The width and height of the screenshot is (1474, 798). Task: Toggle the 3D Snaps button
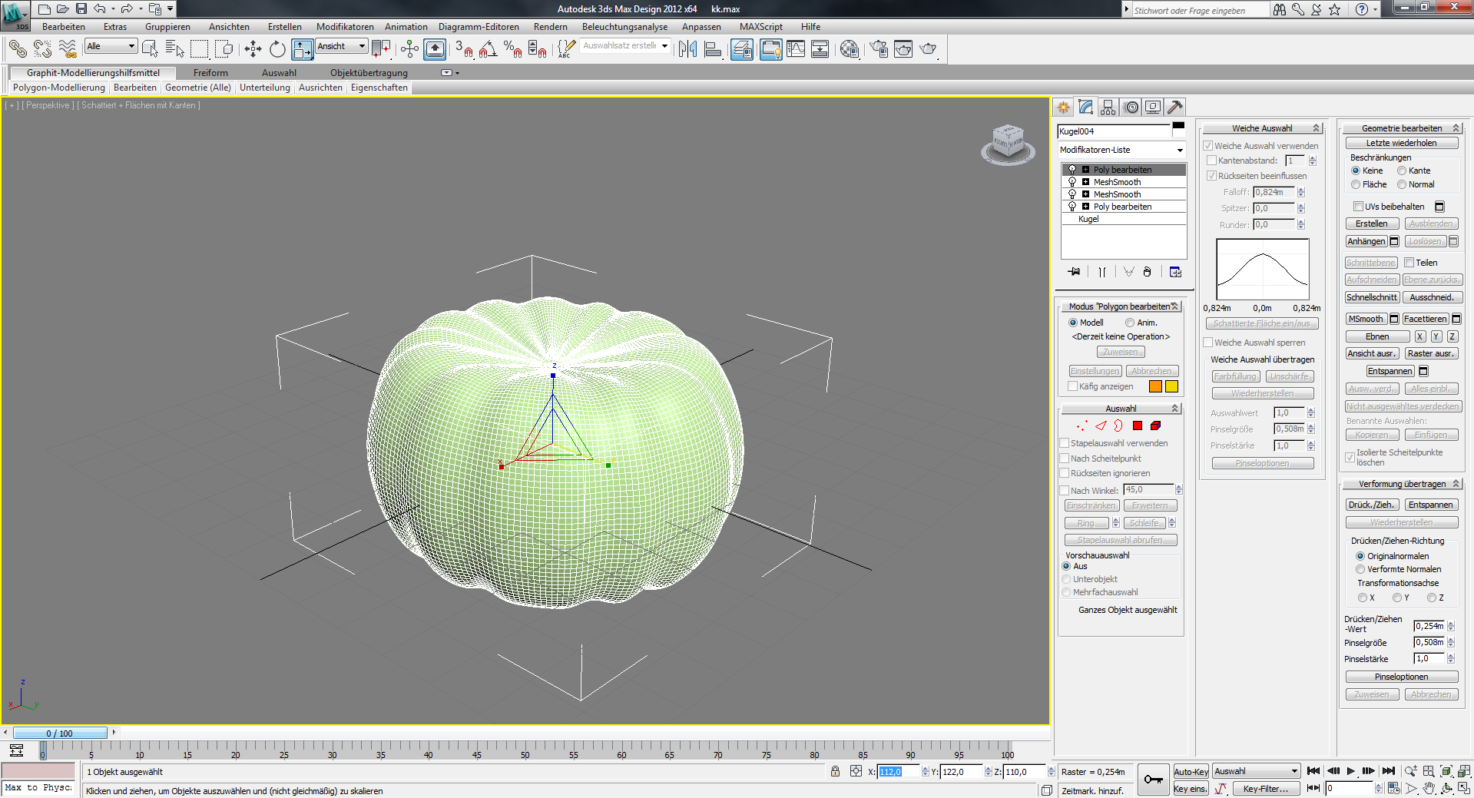tap(463, 49)
